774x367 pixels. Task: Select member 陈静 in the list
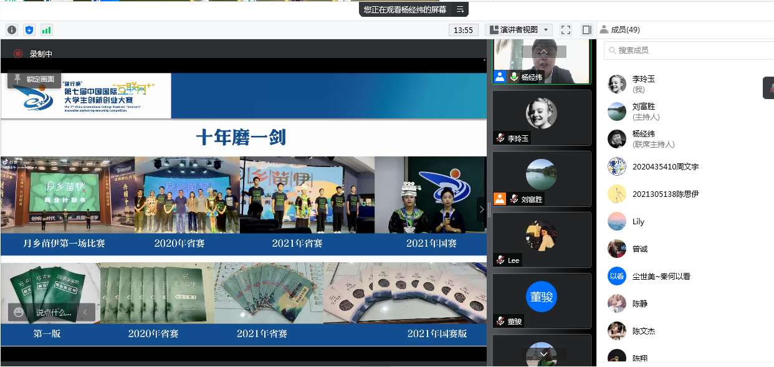pos(686,303)
